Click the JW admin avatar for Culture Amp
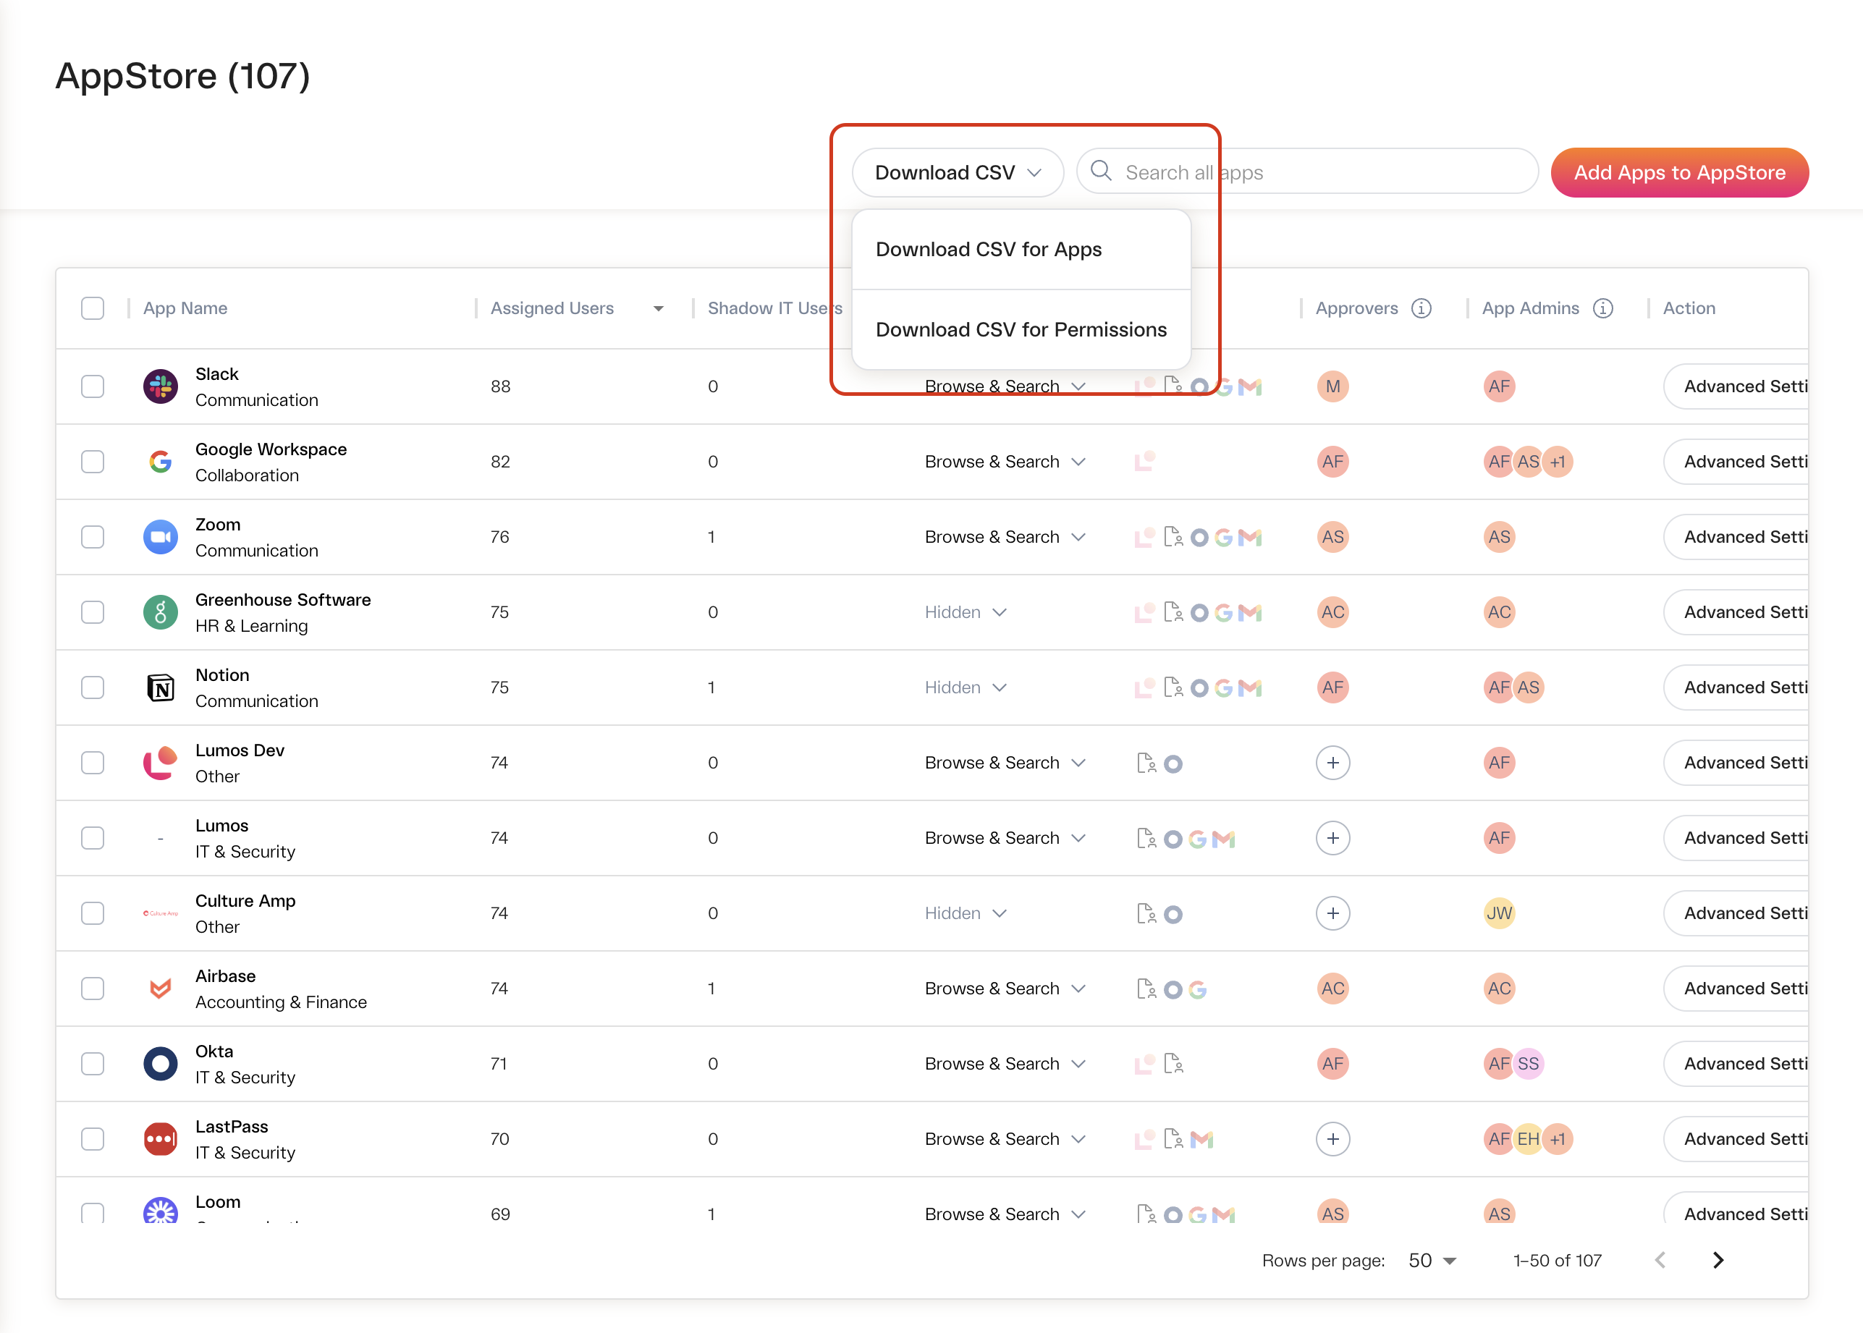1863x1333 pixels. (x=1500, y=913)
